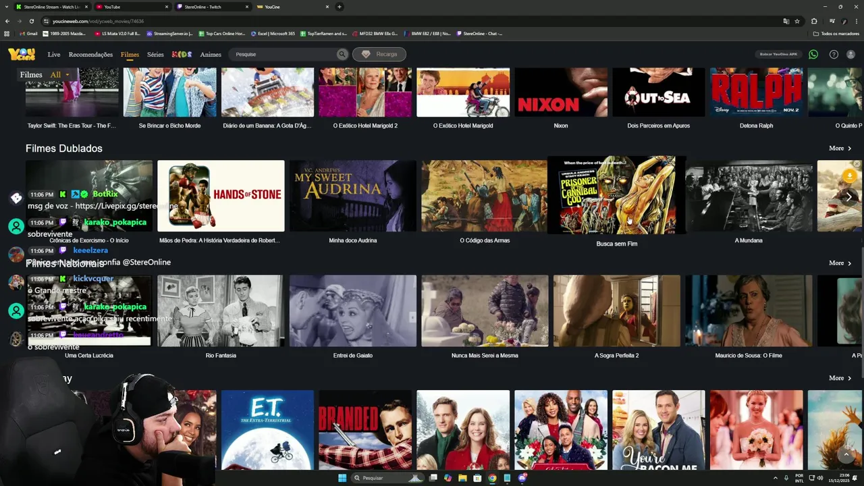Viewport: 864px width, 486px height.
Task: Expand More for Filmes Nacionais
Action: point(840,263)
